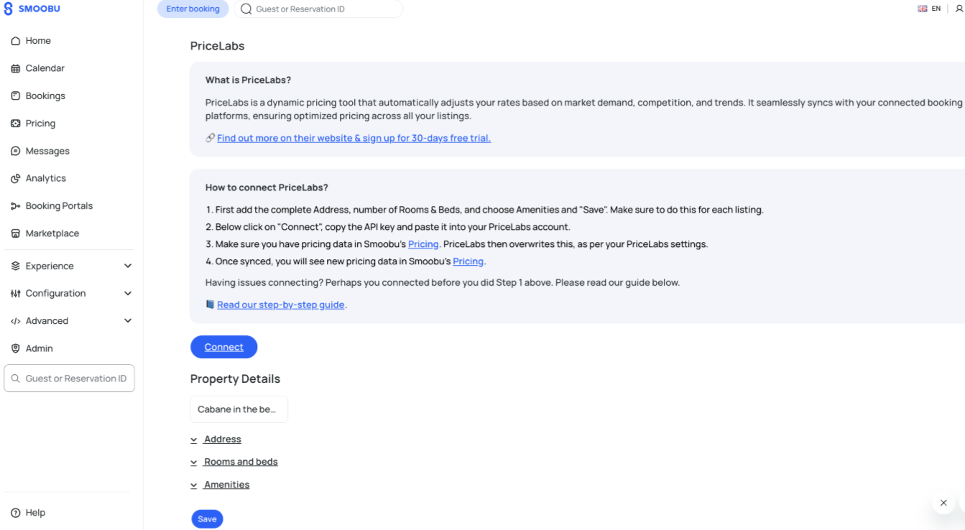
Task: Click the Bookings icon in sidebar
Action: (x=15, y=96)
